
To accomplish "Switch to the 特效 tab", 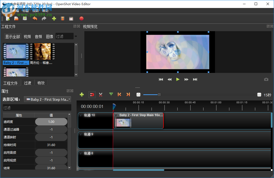I will (x=41, y=83).
